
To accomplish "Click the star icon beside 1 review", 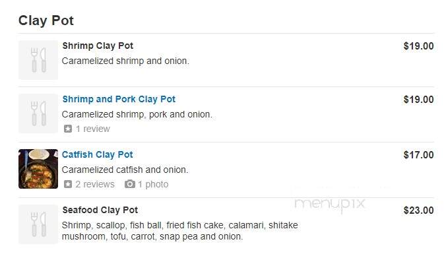I will (x=68, y=129).
